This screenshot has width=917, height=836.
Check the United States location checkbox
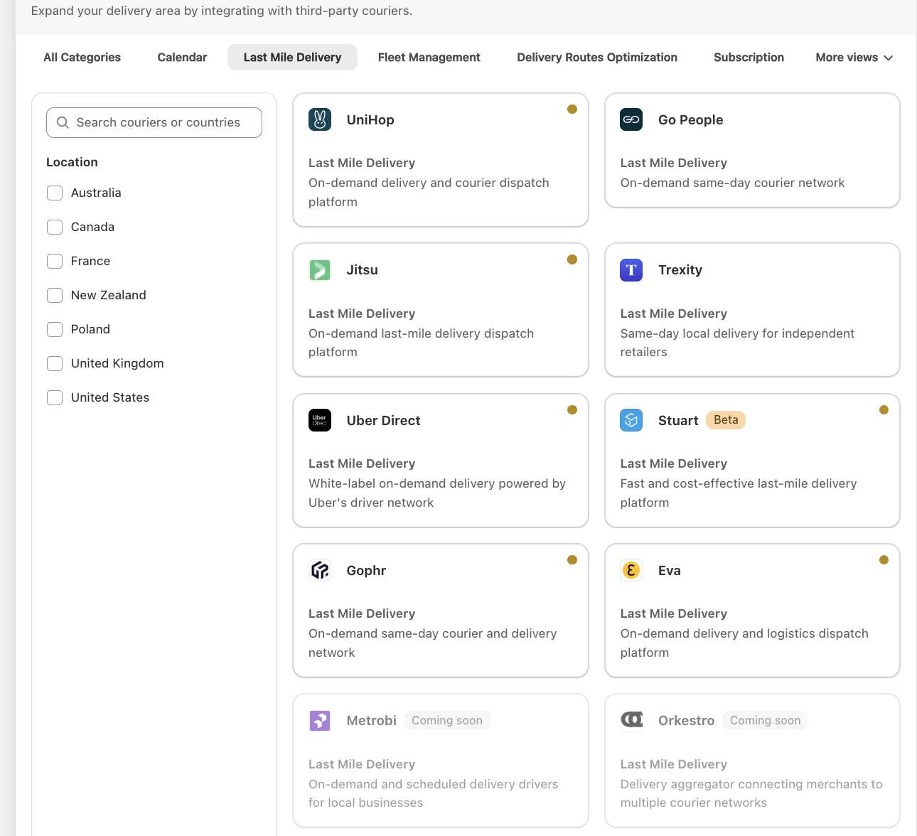[55, 397]
